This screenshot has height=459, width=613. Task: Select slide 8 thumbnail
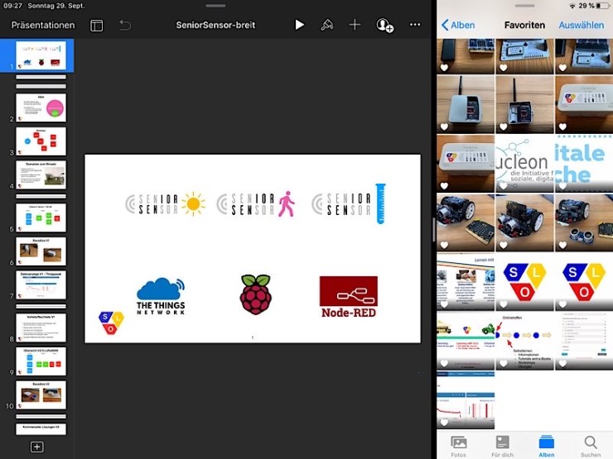point(41,328)
